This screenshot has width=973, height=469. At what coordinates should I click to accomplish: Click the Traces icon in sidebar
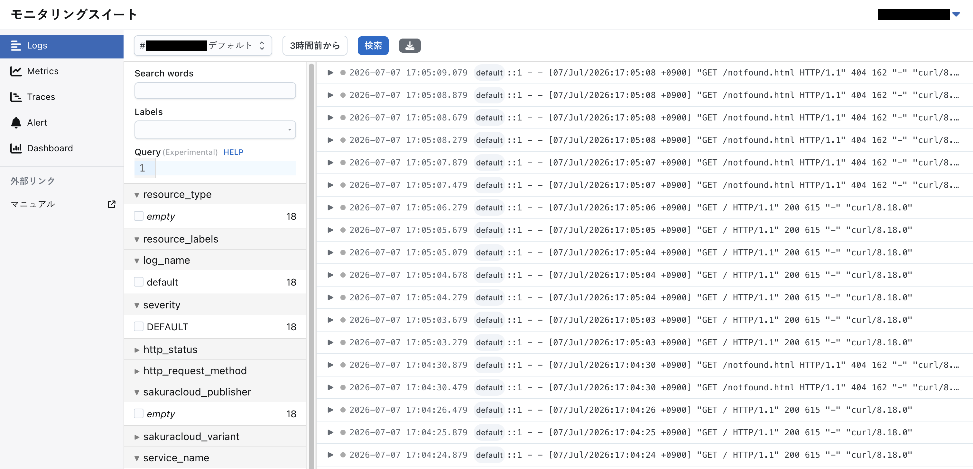click(x=16, y=97)
